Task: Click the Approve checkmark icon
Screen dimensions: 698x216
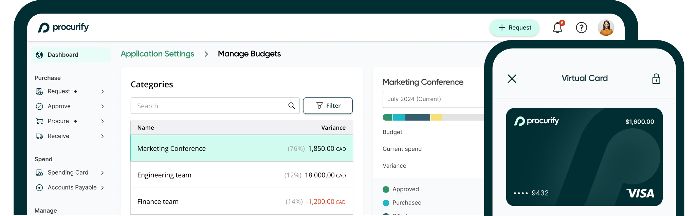Action: (39, 106)
